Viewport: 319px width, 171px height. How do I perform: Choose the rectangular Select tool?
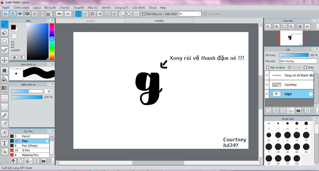point(4,98)
